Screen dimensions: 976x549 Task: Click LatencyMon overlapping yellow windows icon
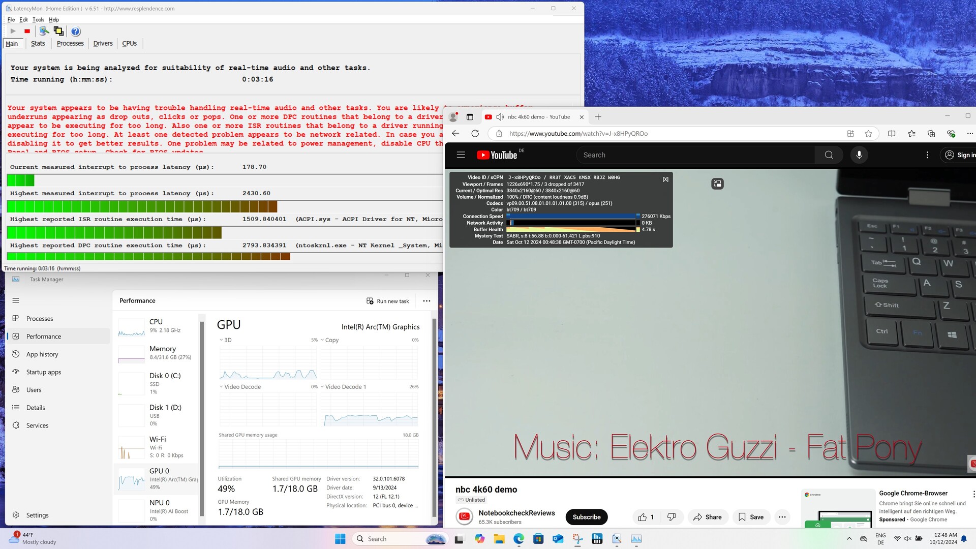pyautogui.click(x=58, y=31)
